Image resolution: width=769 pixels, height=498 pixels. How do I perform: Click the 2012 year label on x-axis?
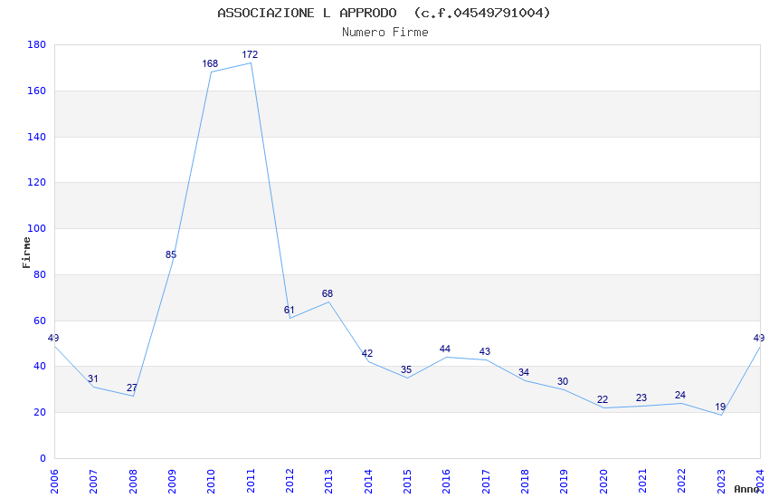(x=290, y=481)
